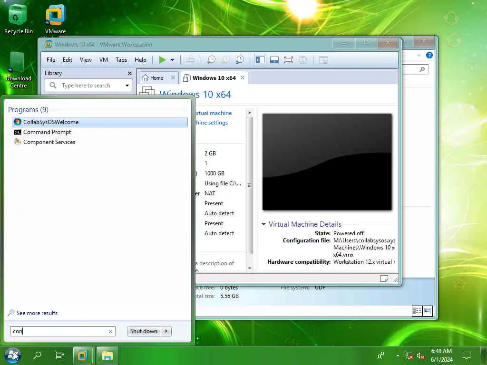
Task: Open virtual machine settings link
Action: click(x=212, y=123)
